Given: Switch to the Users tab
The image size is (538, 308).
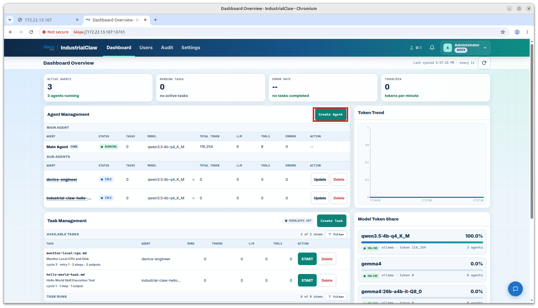Looking at the screenshot, I should coord(146,48).
